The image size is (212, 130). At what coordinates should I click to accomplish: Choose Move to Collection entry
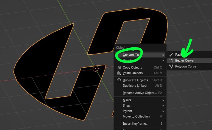140,116
